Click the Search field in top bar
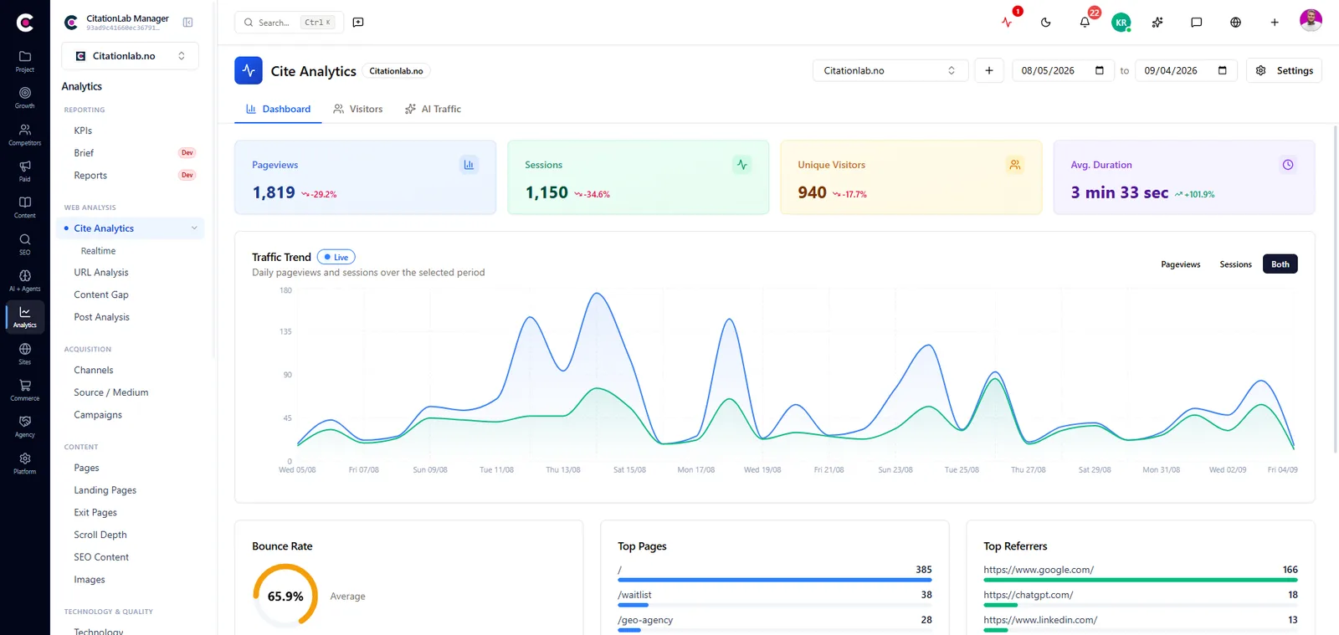Screen dimensions: 1339x635 (289, 23)
